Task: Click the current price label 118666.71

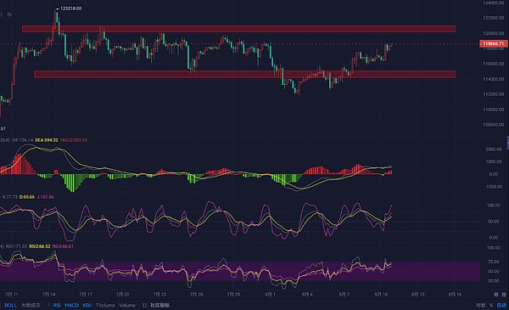Action: 494,43
